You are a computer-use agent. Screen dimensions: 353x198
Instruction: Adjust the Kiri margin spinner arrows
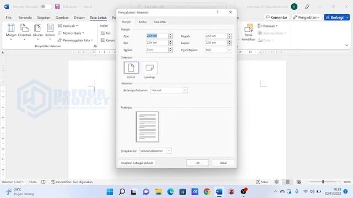point(170,43)
